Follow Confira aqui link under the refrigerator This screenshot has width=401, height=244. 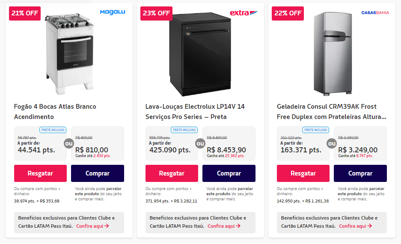[x=355, y=226]
